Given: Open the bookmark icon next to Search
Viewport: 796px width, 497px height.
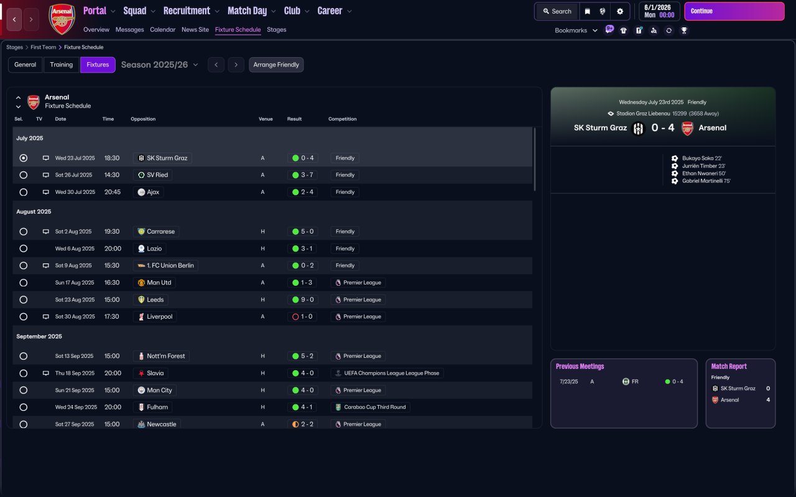Looking at the screenshot, I should pyautogui.click(x=588, y=11).
